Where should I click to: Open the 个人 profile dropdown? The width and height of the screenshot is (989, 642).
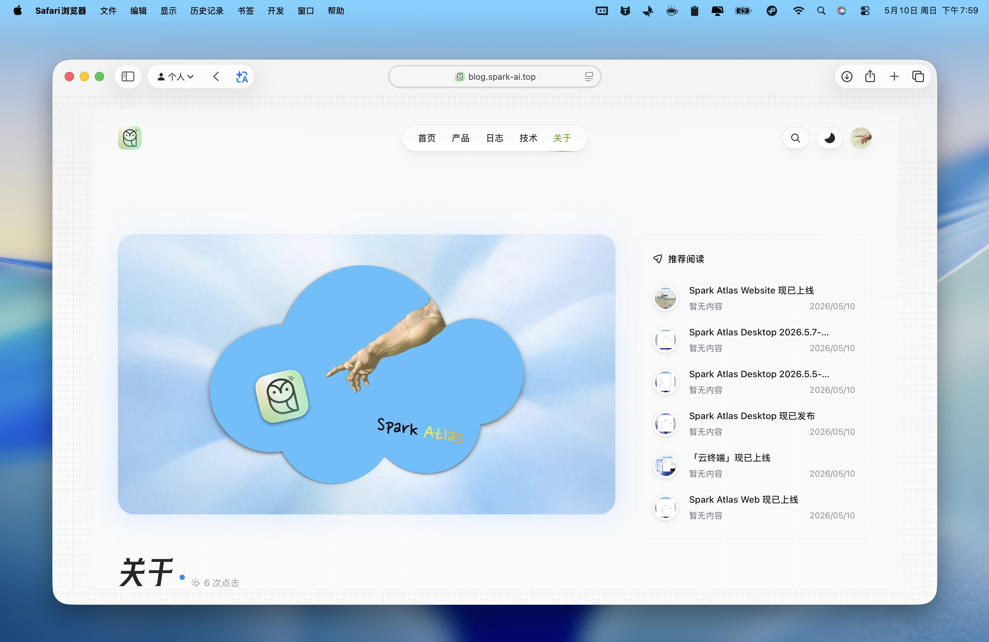pos(175,76)
